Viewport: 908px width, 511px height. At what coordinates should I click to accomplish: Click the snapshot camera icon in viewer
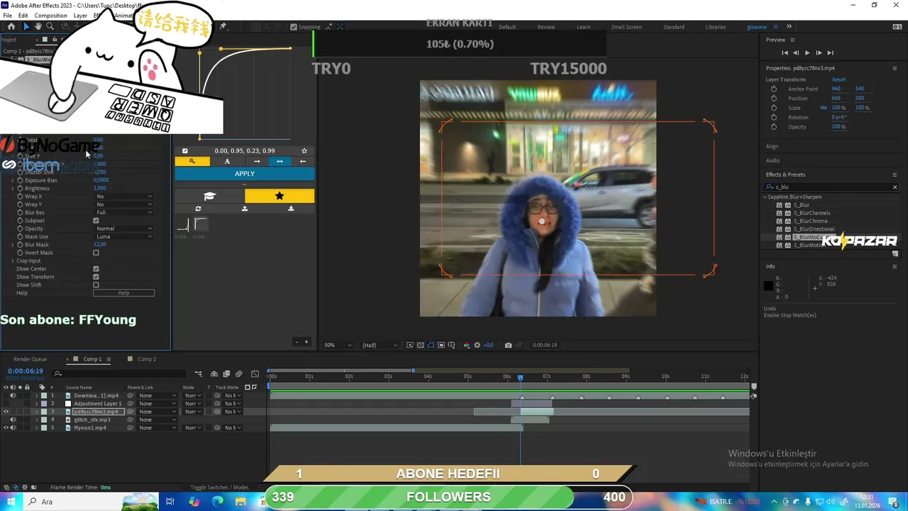(508, 345)
